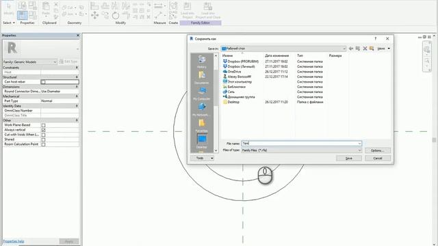Open the Favorites place in Save dialog
The height and width of the screenshot is (246, 438).
(202, 126)
